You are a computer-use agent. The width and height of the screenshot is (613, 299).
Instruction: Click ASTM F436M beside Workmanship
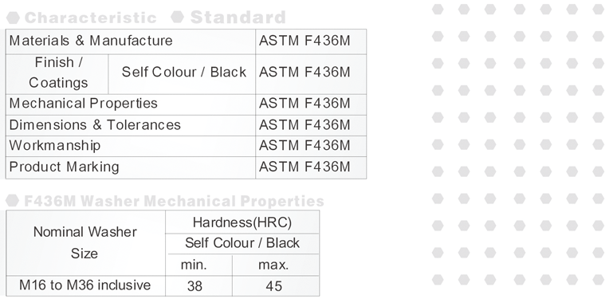coord(305,145)
